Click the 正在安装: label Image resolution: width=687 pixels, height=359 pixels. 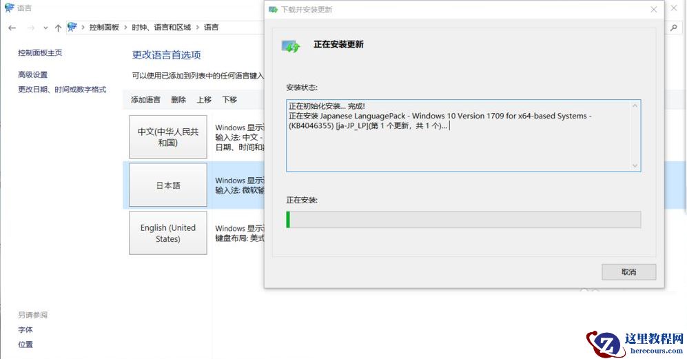(x=302, y=200)
